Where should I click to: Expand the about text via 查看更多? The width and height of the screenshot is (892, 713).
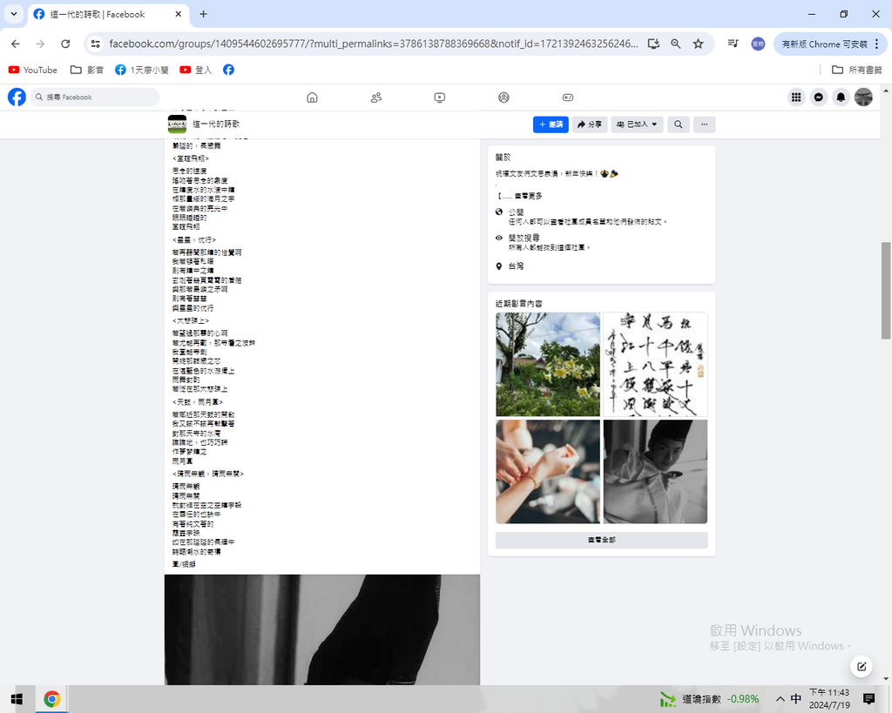(528, 196)
